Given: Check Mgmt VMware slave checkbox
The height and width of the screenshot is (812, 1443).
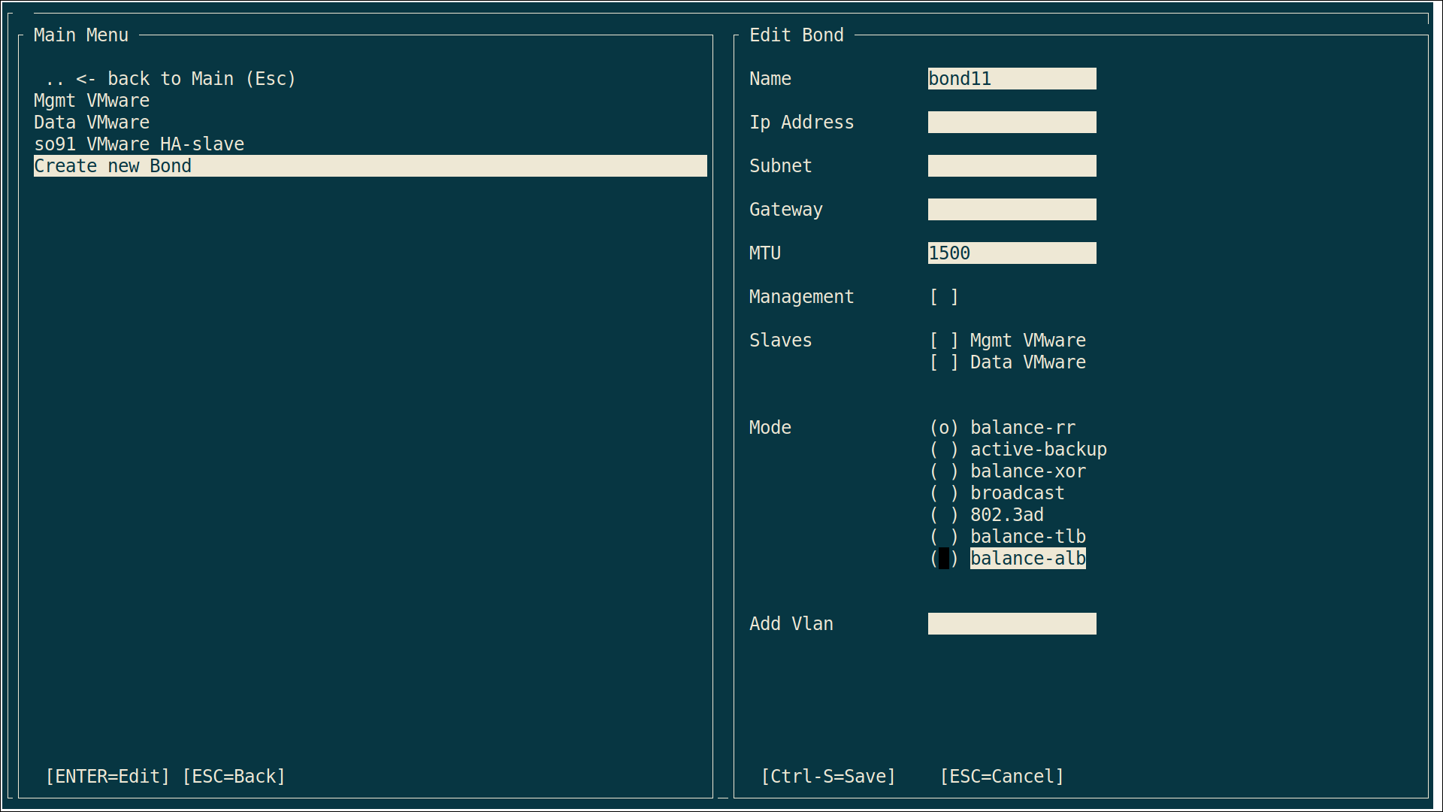Looking at the screenshot, I should tap(944, 341).
